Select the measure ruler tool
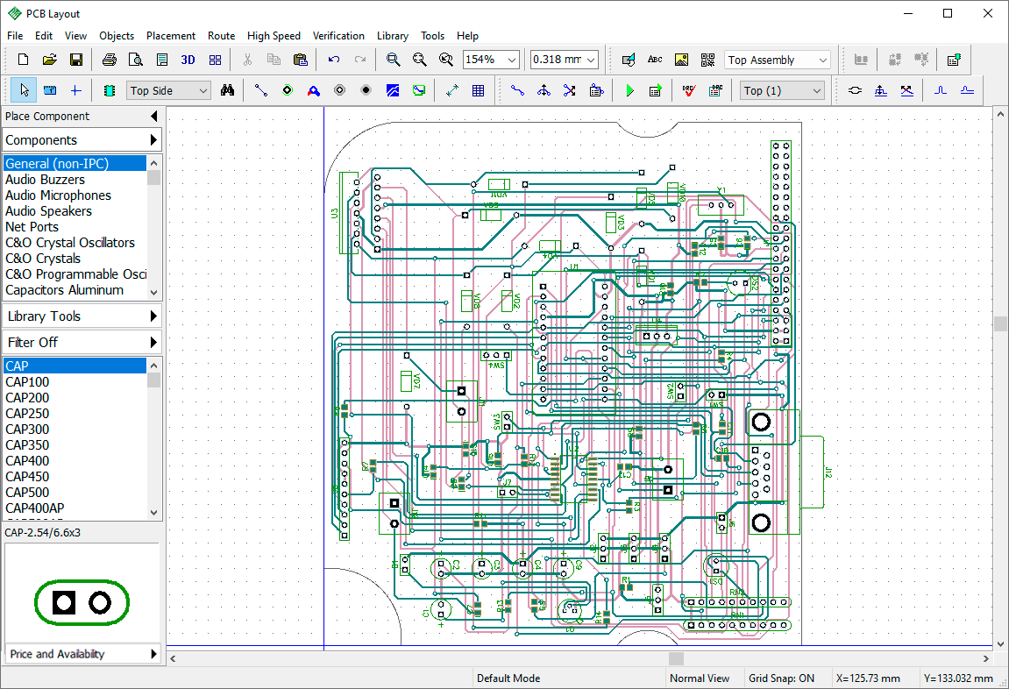This screenshot has height=689, width=1009. click(x=50, y=90)
